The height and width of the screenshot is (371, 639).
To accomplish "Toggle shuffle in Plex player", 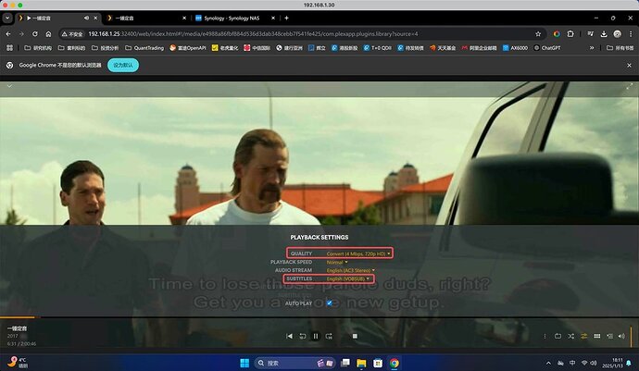I will click(571, 336).
